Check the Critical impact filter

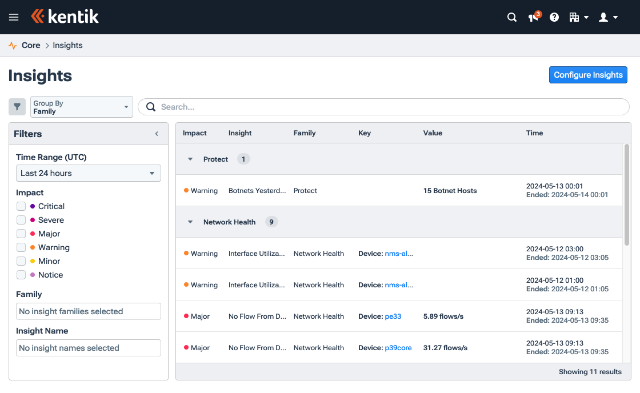tap(21, 206)
